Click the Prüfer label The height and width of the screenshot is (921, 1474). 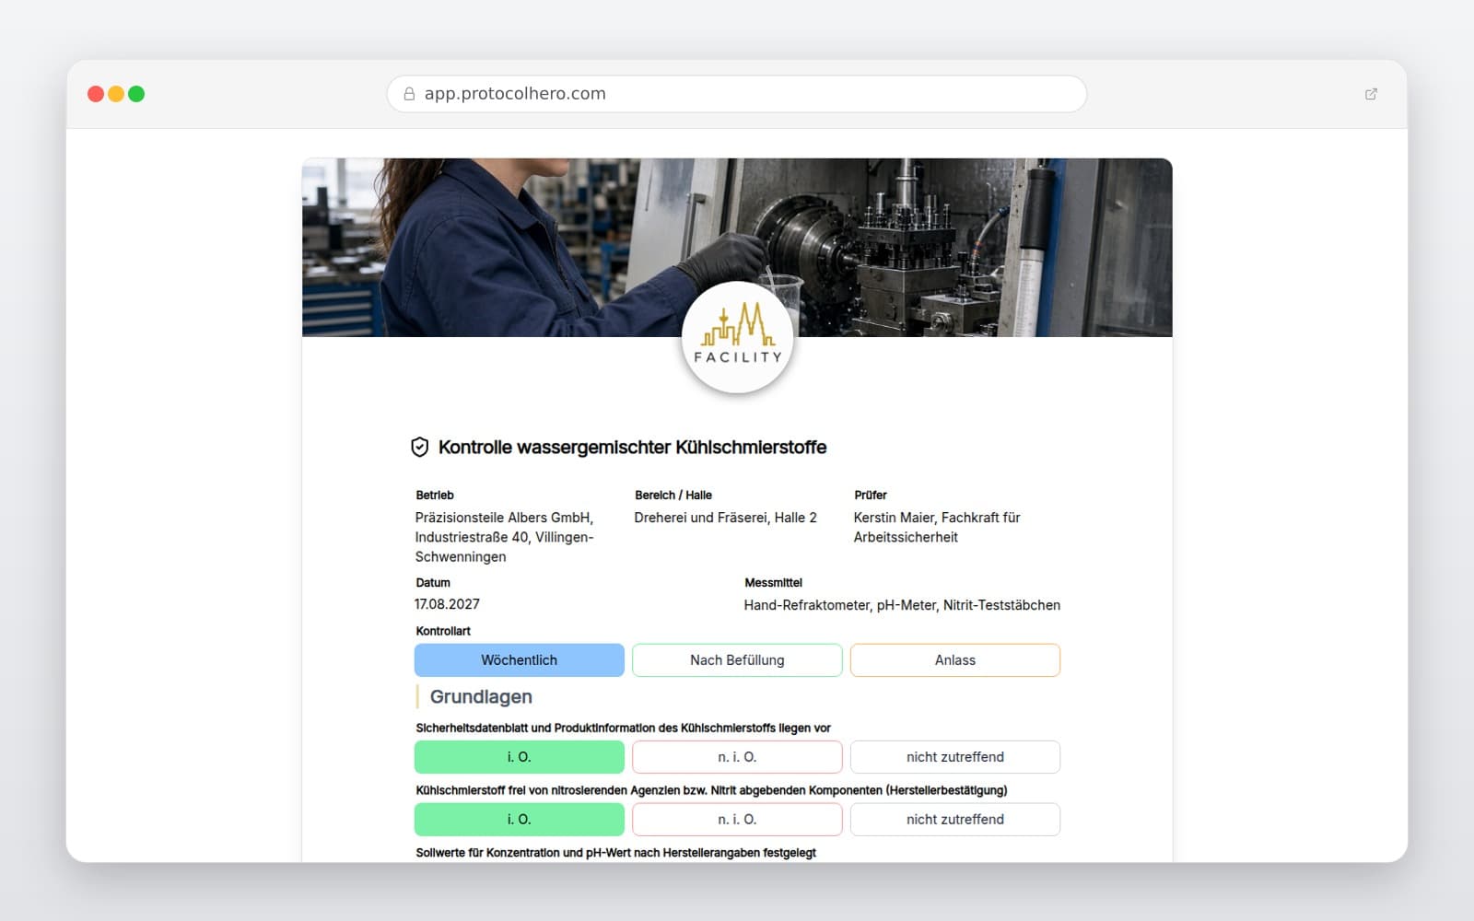click(x=871, y=495)
